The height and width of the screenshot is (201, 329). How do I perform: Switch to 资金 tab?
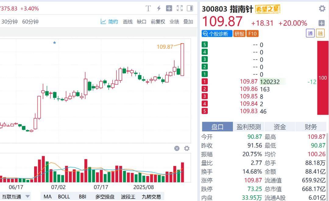(280, 127)
